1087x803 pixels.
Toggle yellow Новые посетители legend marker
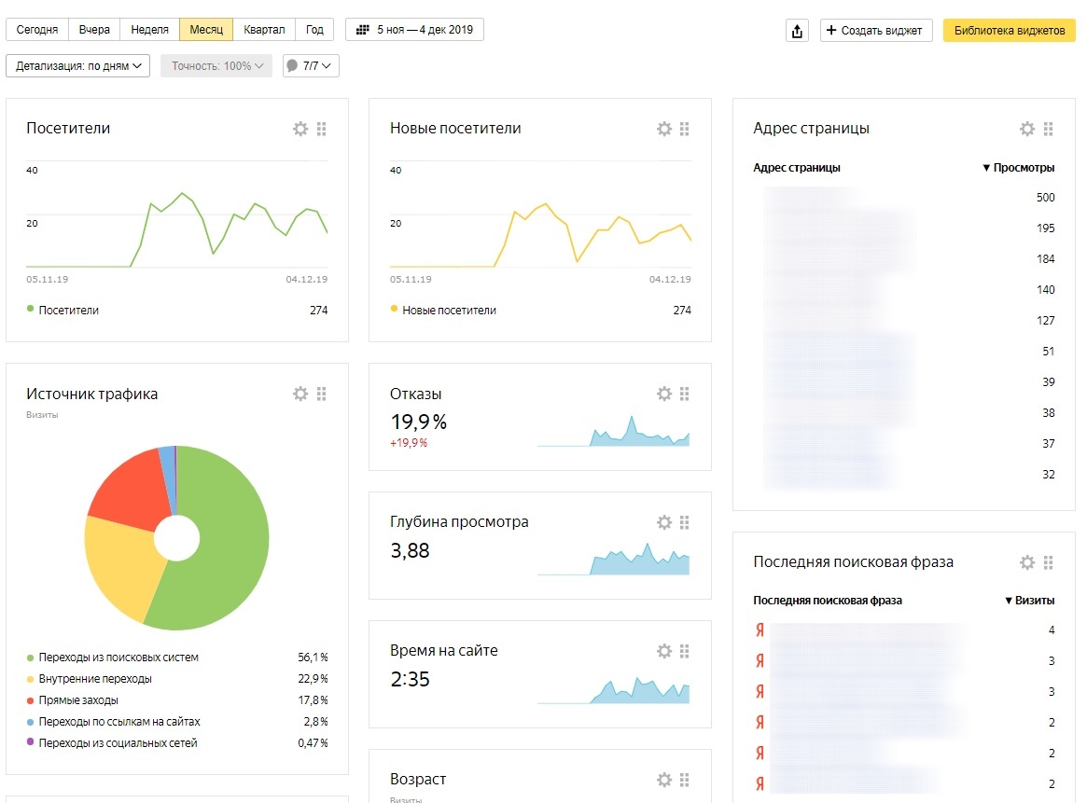tap(394, 309)
